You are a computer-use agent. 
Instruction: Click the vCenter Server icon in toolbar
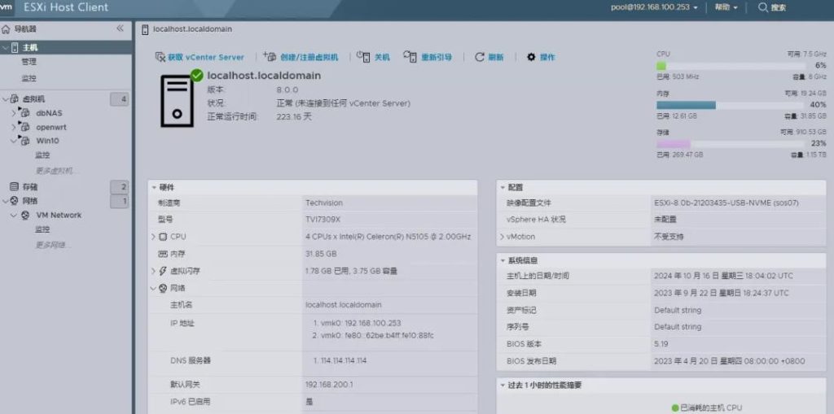click(x=160, y=57)
